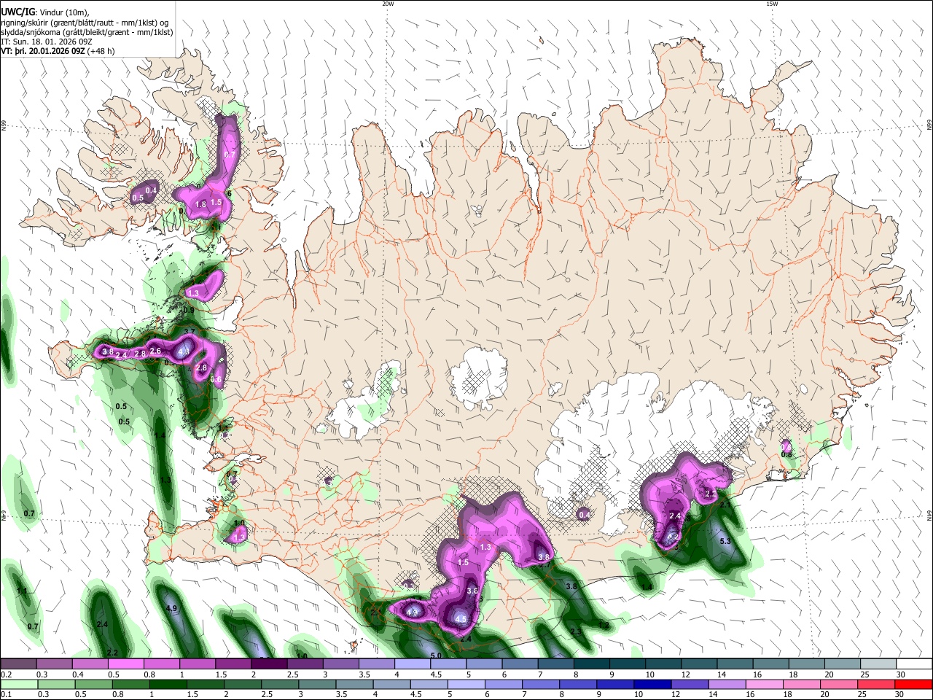The height and width of the screenshot is (700, 933).
Task: Click the bright red 30 mm rain legend swatch
Action: (x=914, y=684)
